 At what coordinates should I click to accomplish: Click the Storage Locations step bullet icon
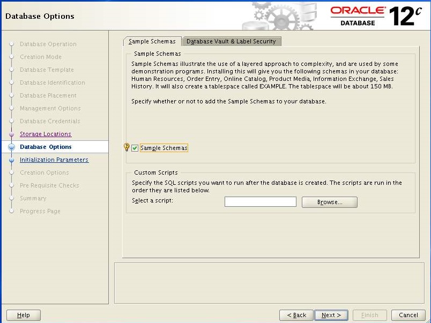click(12, 134)
